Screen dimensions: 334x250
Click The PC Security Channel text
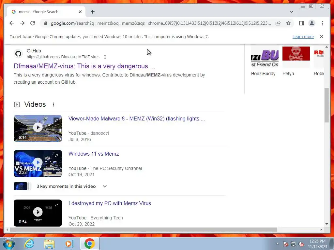coord(116,168)
